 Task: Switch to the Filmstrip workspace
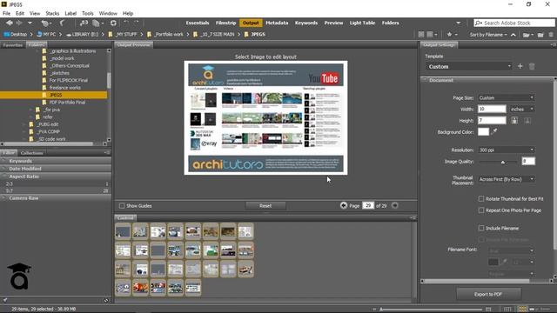tap(225, 23)
